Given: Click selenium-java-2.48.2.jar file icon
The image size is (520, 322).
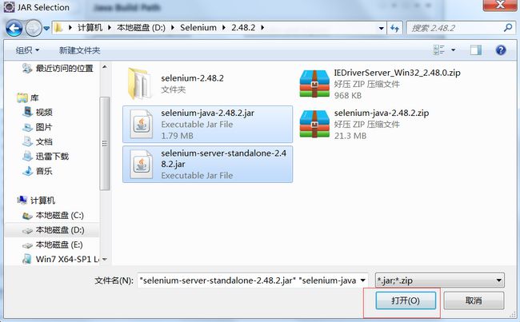Looking at the screenshot, I should 142,125.
